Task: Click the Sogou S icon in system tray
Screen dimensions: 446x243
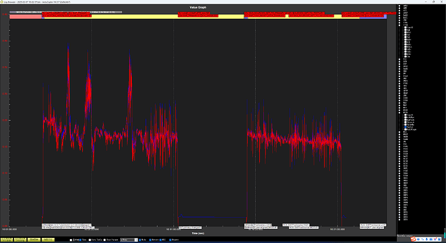Action: (413, 239)
